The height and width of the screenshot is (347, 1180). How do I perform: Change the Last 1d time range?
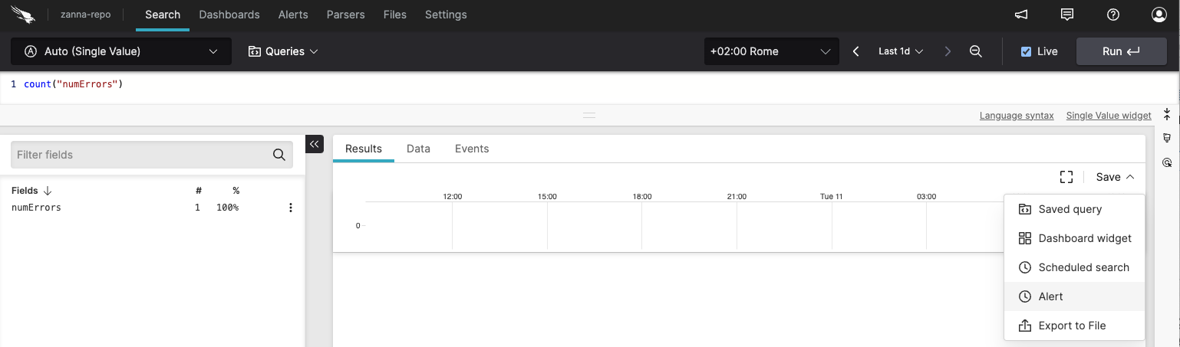(900, 51)
